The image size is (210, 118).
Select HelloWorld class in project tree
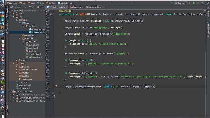coord(37,29)
